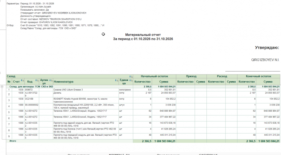Select Тележка XRAY, LARGUS/синий row cell
The height and width of the screenshot is (155, 281).
coord(86,118)
